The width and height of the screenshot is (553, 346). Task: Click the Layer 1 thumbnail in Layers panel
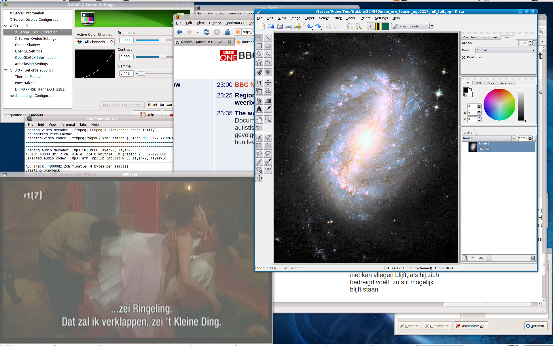(473, 147)
